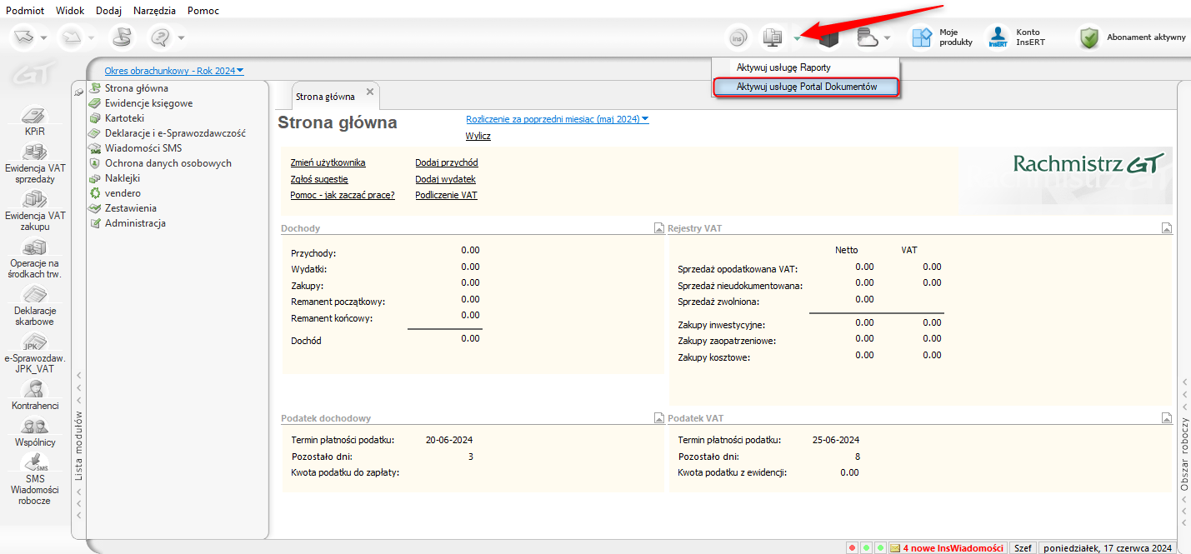Open Ewidencja VAT zakupu module
The height and width of the screenshot is (554, 1191).
click(35, 211)
